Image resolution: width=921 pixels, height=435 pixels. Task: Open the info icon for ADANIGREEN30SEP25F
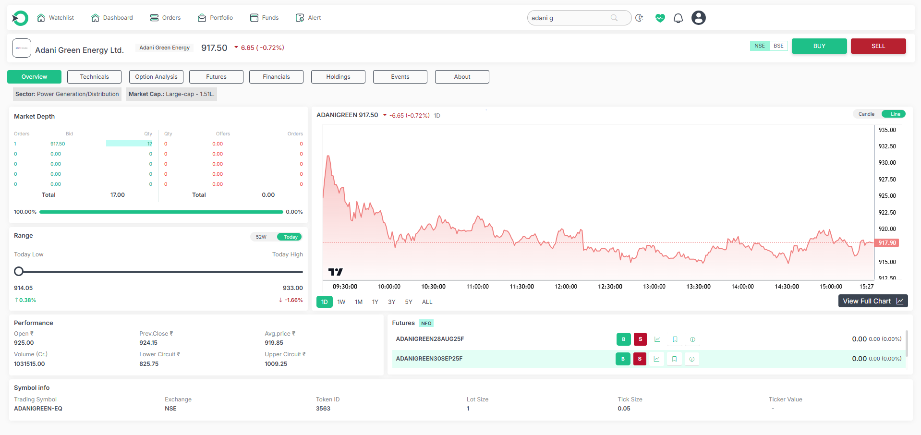[x=691, y=359]
